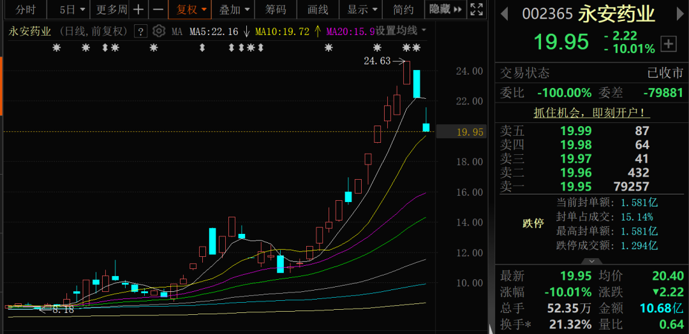Expand order book with chevron below 跌停成交额
This screenshot has width=689, height=334.
coord(591,261)
